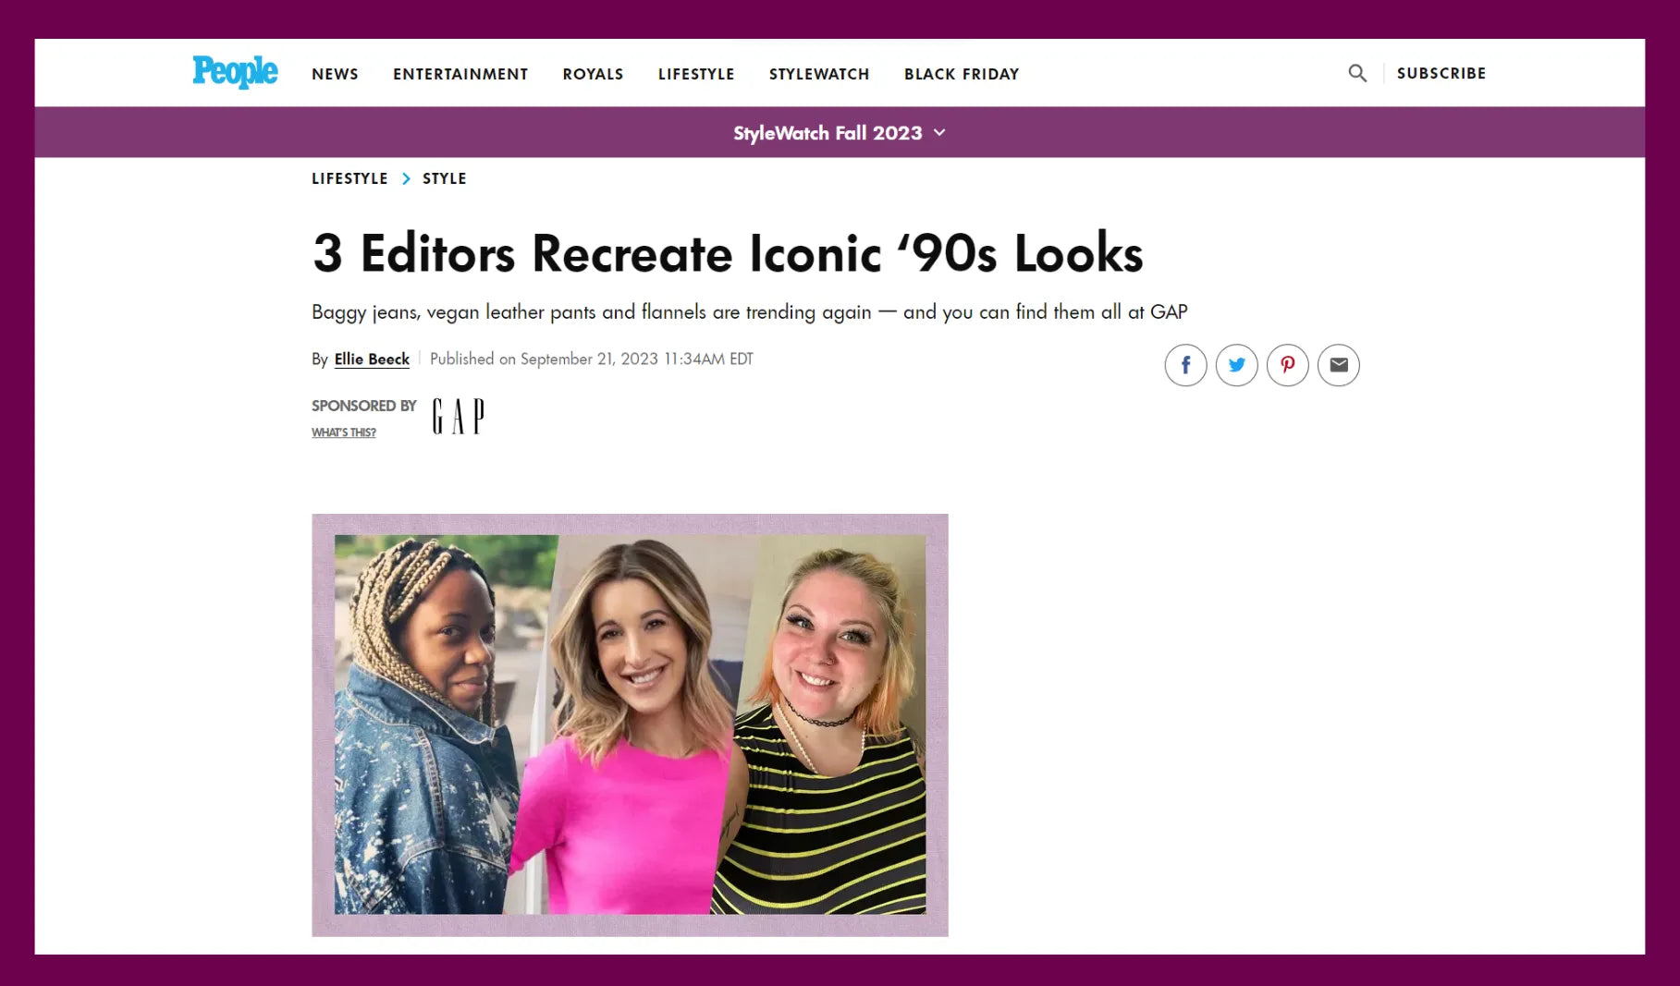The height and width of the screenshot is (986, 1680).
Task: Open the Lifestyle nav menu
Action: click(696, 74)
